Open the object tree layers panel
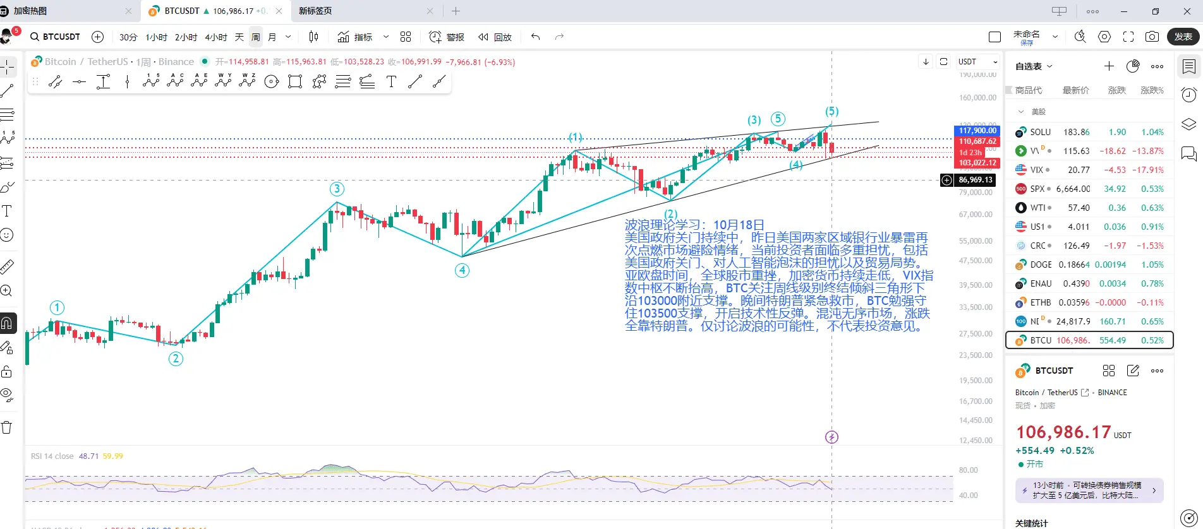Image resolution: width=1203 pixels, height=529 pixels. [1188, 124]
